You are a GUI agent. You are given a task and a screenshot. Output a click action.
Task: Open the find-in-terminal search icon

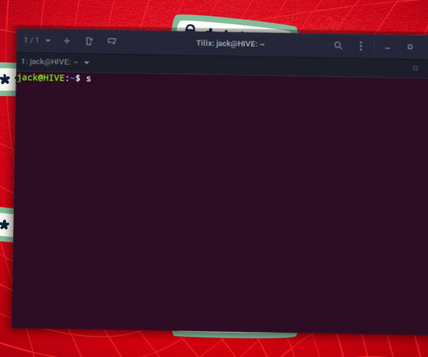point(338,45)
